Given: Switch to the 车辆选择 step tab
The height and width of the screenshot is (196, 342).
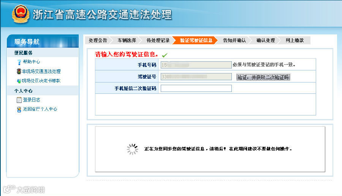Looking at the screenshot, I should click(x=127, y=40).
